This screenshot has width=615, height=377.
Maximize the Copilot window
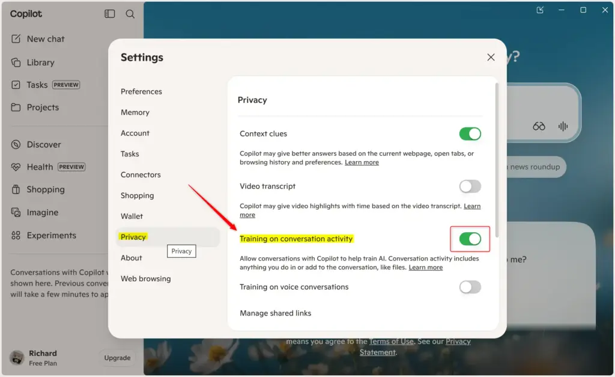pos(583,10)
